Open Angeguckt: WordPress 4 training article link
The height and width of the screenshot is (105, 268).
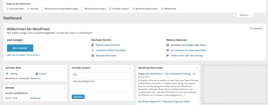tap(164, 74)
